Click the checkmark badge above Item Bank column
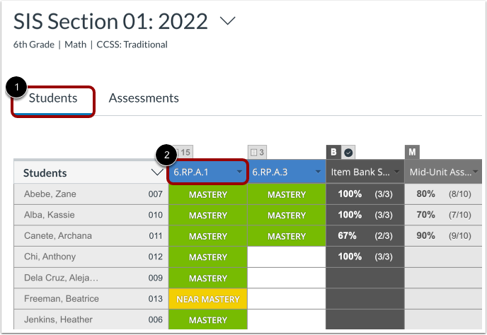This screenshot has height=335, width=487. 348,152
